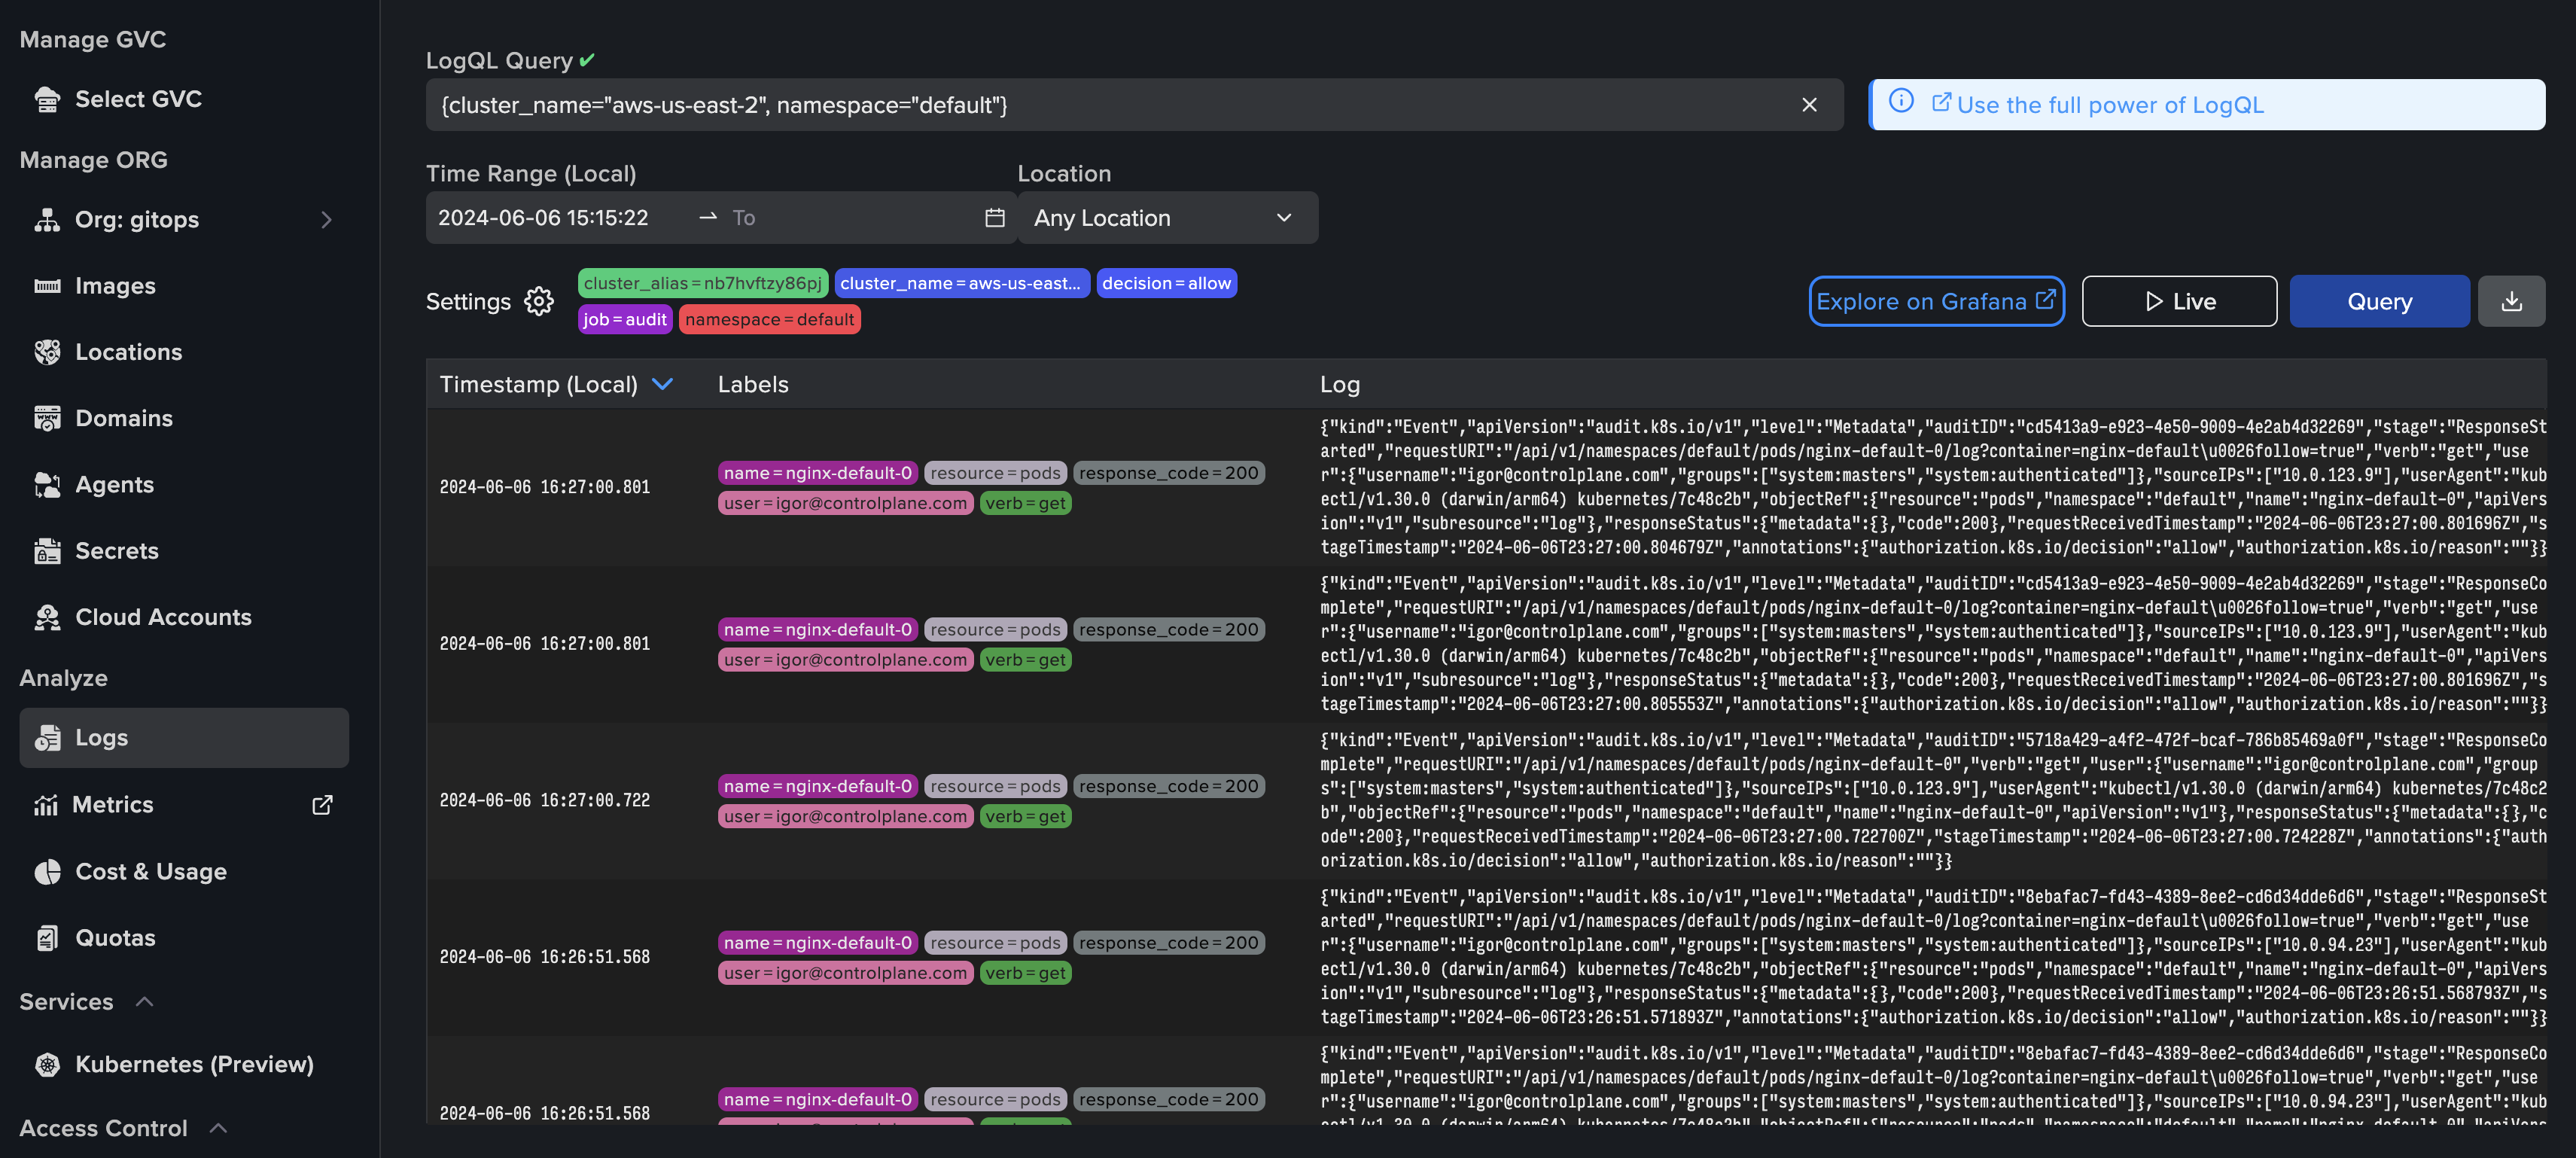Click the Settings gear icon
Image resolution: width=2576 pixels, height=1158 pixels.
(x=538, y=301)
